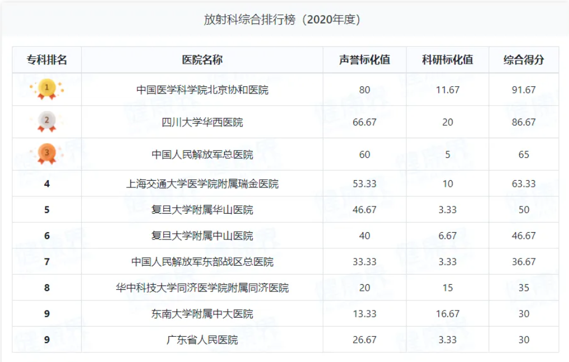Click the 科研标化值 column header
Image resolution: width=569 pixels, height=362 pixels.
tap(447, 60)
